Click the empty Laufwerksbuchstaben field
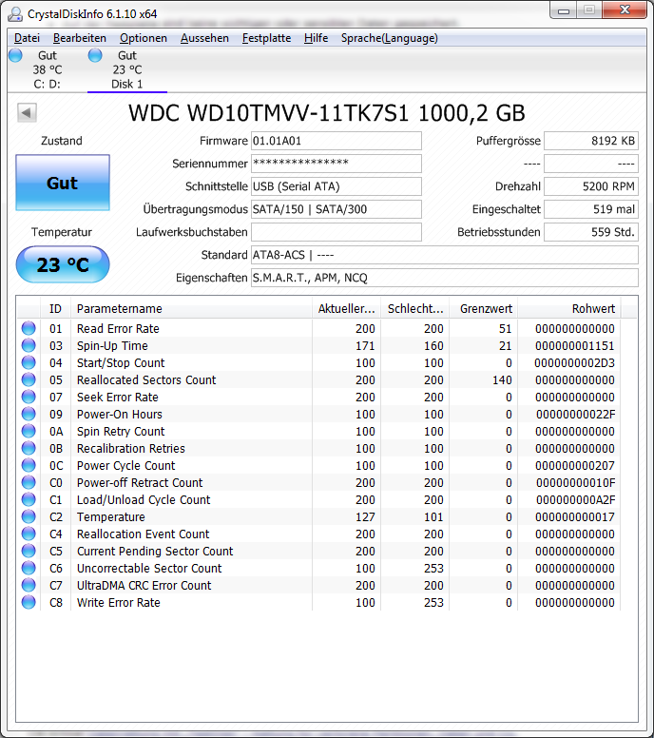This screenshot has width=654, height=738. pos(336,232)
